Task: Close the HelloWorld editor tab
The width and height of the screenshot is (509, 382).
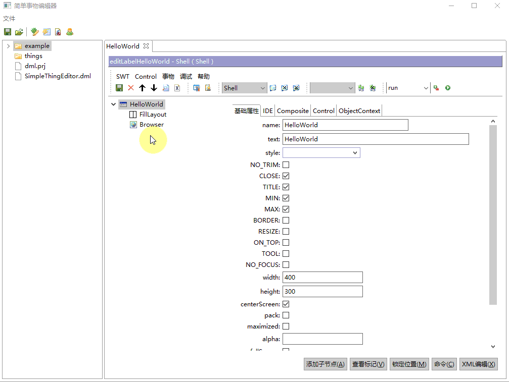Action: tap(146, 46)
